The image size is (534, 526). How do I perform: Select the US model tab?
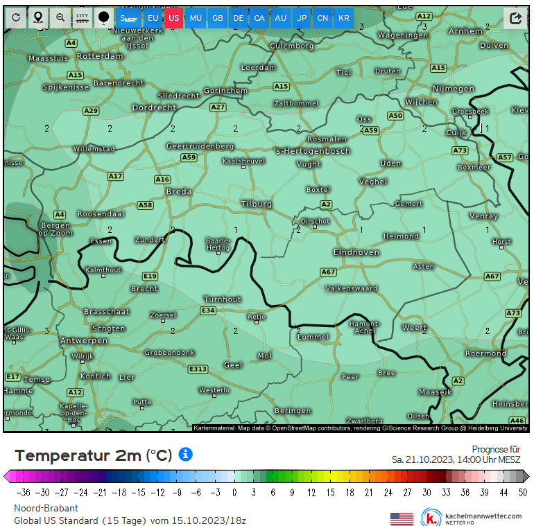(x=173, y=18)
